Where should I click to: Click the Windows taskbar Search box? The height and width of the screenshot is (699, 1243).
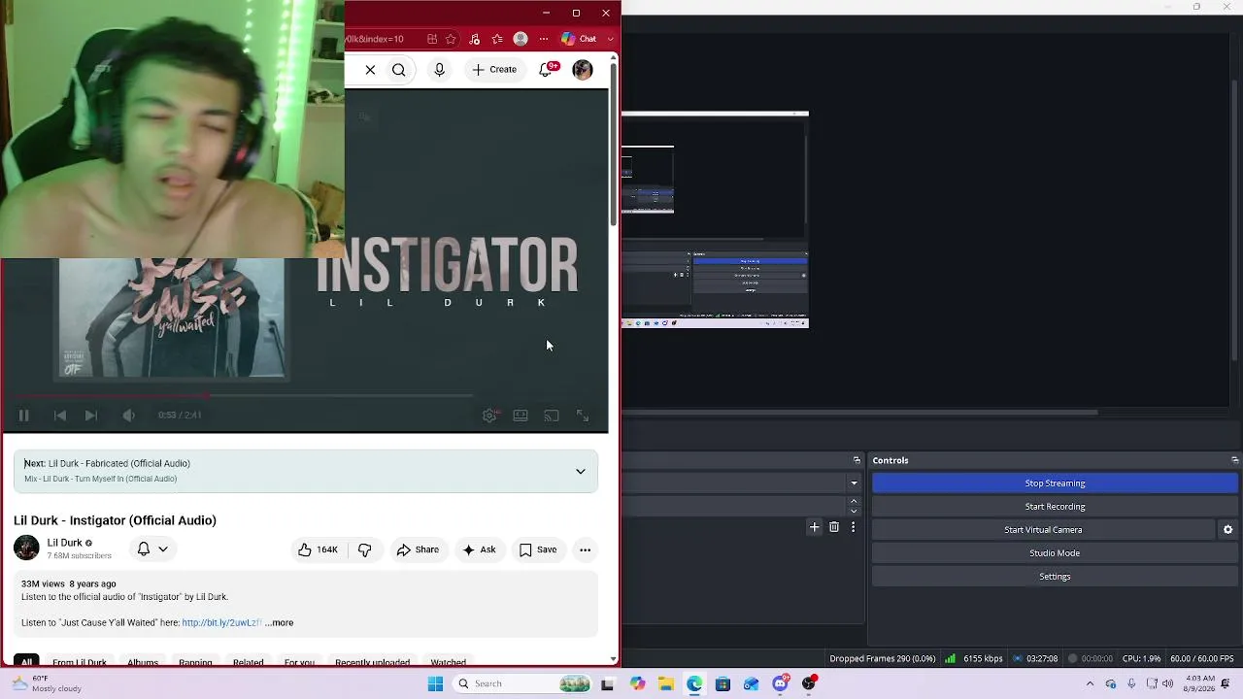[x=522, y=683]
